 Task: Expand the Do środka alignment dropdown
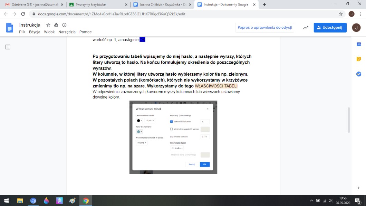pos(177,148)
